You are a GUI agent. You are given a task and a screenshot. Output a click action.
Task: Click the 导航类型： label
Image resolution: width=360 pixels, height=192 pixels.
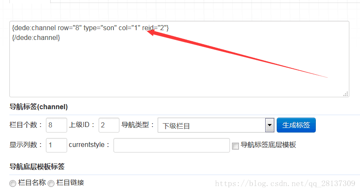(x=138, y=125)
